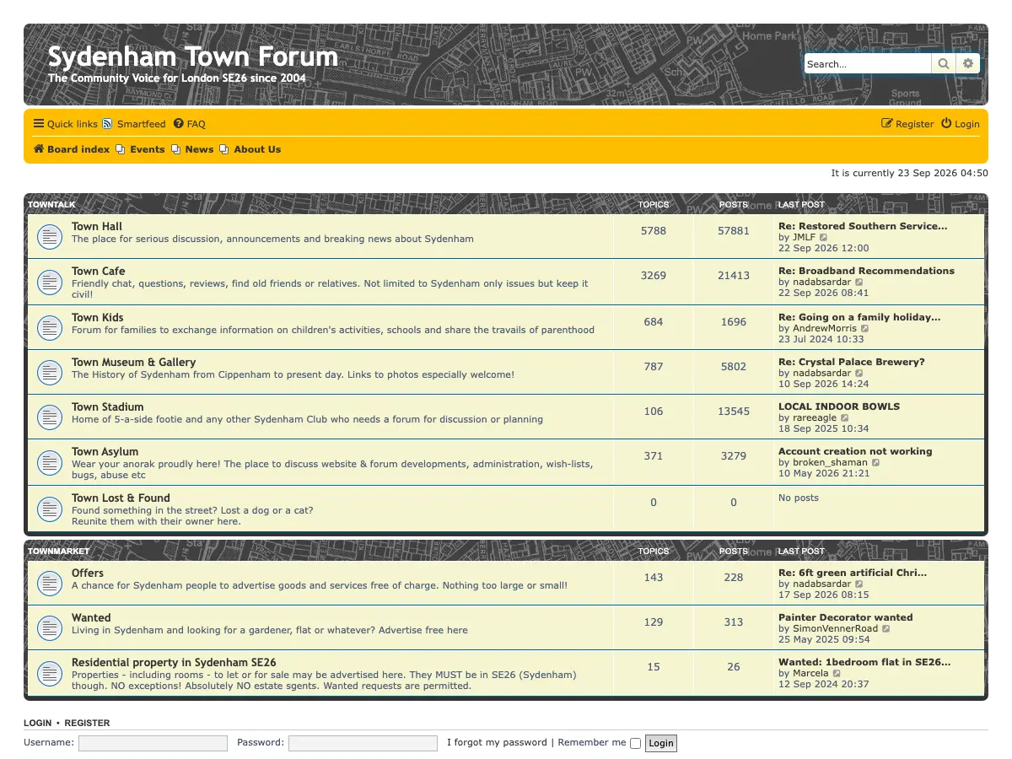The image size is (1012, 759).
Task: Open TOWNTALK category header link
Action: point(51,205)
